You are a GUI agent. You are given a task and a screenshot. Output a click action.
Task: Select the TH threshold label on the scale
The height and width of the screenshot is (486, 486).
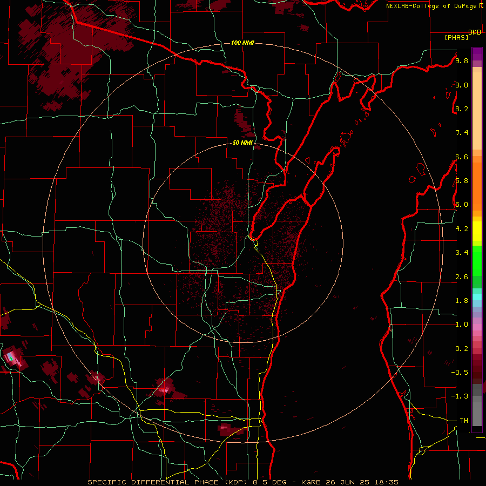tap(464, 421)
